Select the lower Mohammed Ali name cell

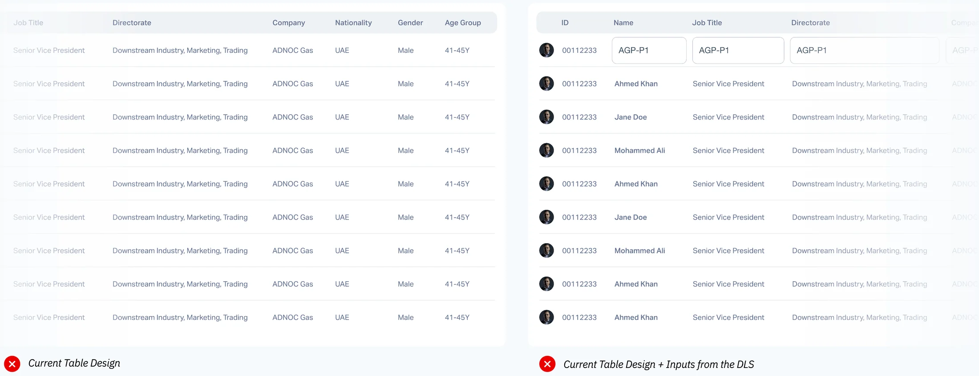coord(639,250)
